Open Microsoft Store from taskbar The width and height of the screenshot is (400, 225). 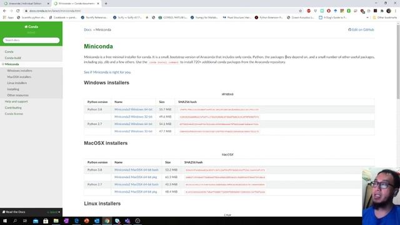click(46, 221)
